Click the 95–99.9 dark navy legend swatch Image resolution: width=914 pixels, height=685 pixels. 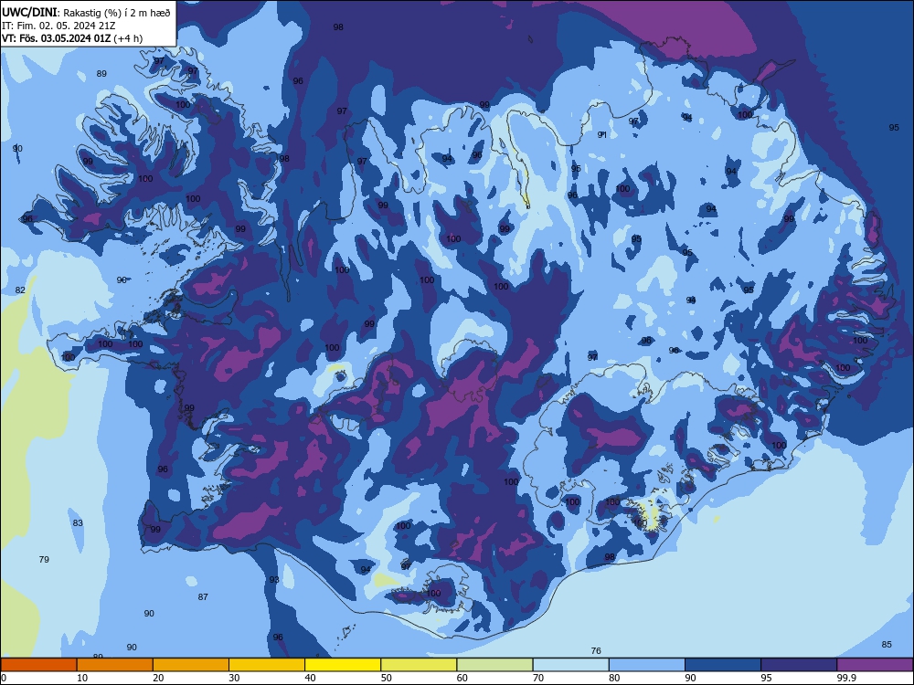799,665
